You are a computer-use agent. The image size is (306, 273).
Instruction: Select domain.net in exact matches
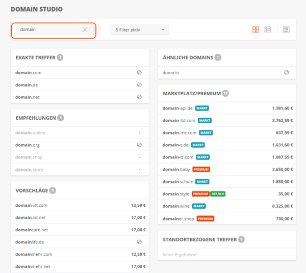[x=80, y=97]
